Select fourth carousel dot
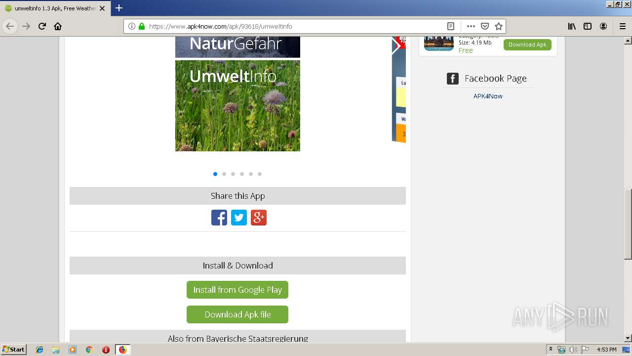Viewport: 632px width, 356px height. pyautogui.click(x=242, y=174)
